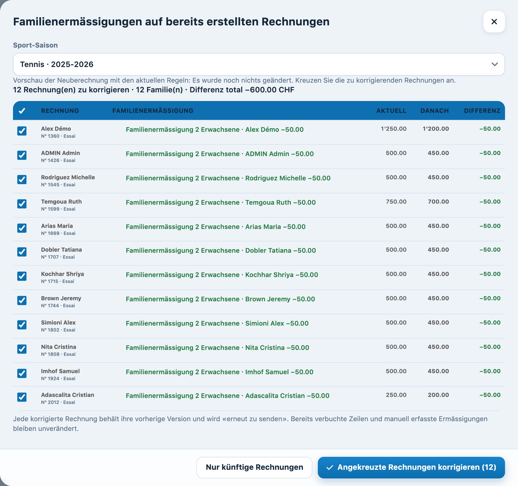Close the Familienermässigungen dialog with the X

tap(494, 22)
